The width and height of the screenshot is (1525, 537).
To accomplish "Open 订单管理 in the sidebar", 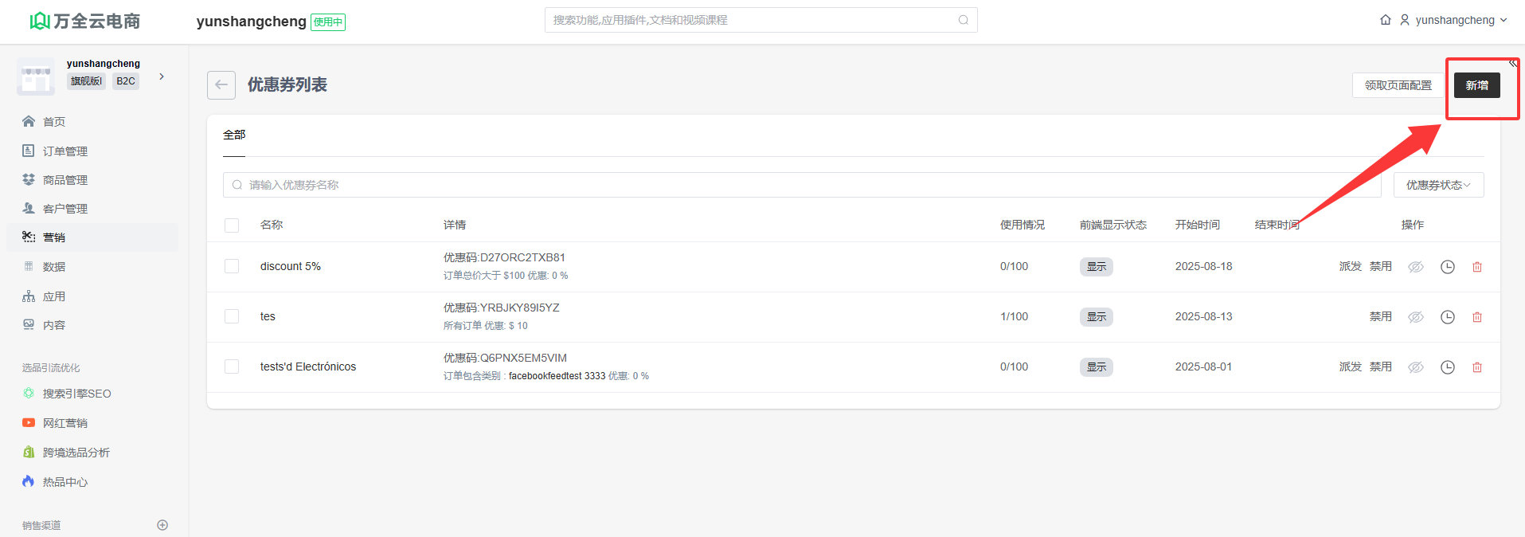I will point(65,151).
